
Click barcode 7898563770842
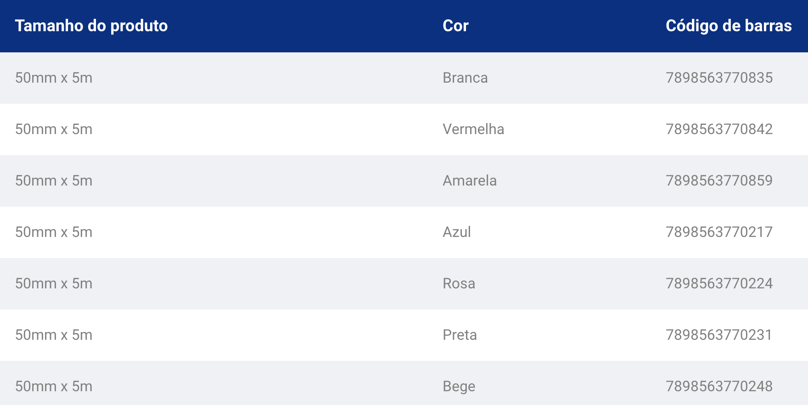[x=719, y=129]
